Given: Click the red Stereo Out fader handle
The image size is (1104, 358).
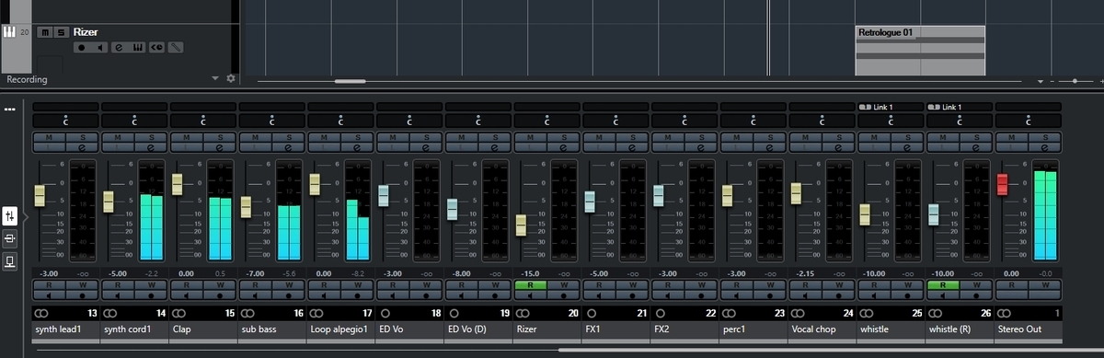Looking at the screenshot, I should (x=1003, y=184).
